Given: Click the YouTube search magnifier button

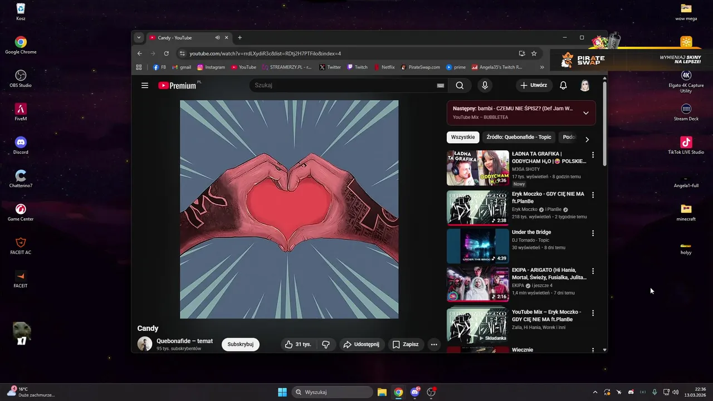Looking at the screenshot, I should pyautogui.click(x=460, y=85).
